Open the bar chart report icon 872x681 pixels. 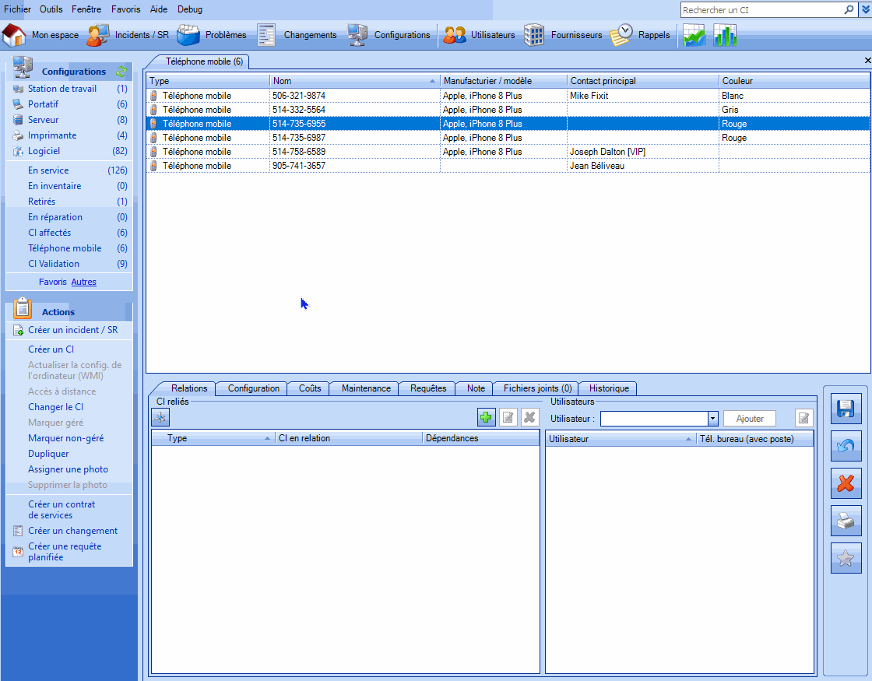725,35
